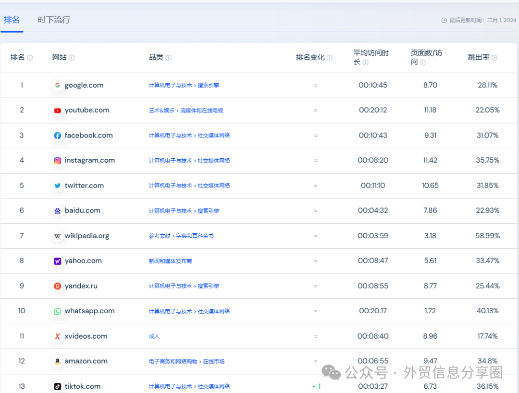Show info tooltip for 网站 column
The width and height of the screenshot is (519, 393).
click(x=72, y=58)
